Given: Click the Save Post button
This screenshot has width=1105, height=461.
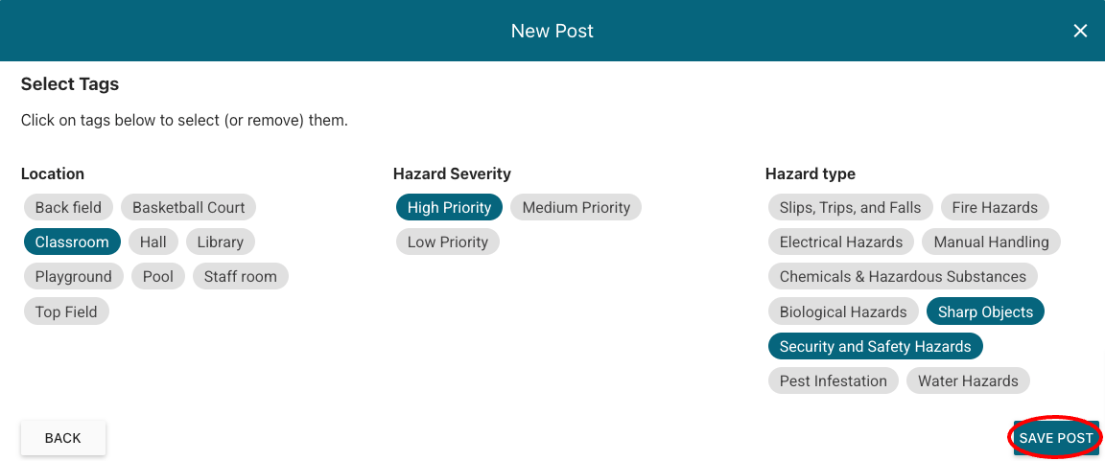Looking at the screenshot, I should tap(1055, 438).
